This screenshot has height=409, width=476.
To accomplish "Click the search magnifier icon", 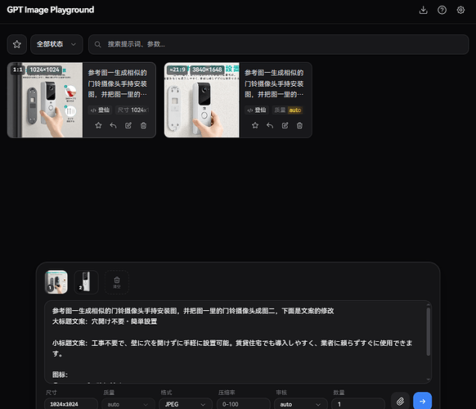I will (97, 44).
